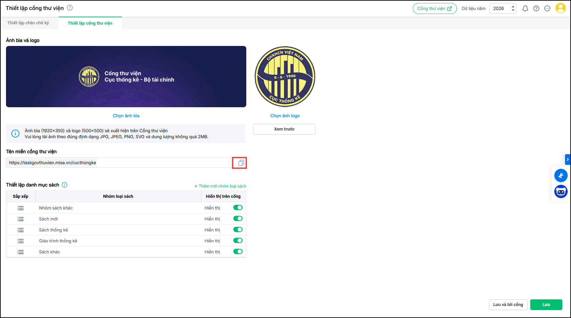Screen dimensions: 571x318
Task: Click the reorder handle for Sách khác
Action: 21,252
